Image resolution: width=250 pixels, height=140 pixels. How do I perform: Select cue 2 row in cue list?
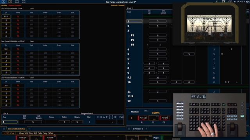134,26
